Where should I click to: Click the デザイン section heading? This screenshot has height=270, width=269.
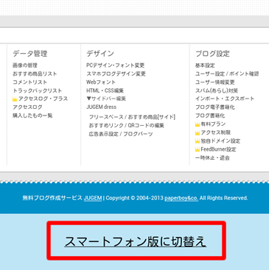[x=100, y=54]
